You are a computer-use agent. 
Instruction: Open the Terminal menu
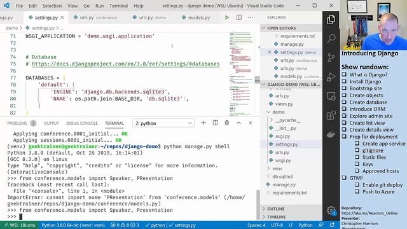point(118,6)
